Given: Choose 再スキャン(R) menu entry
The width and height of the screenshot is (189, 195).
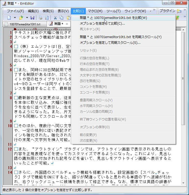Looking at the screenshot, I should click(x=123, y=29).
